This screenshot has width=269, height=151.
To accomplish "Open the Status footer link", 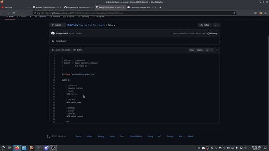I will tap(112, 136).
